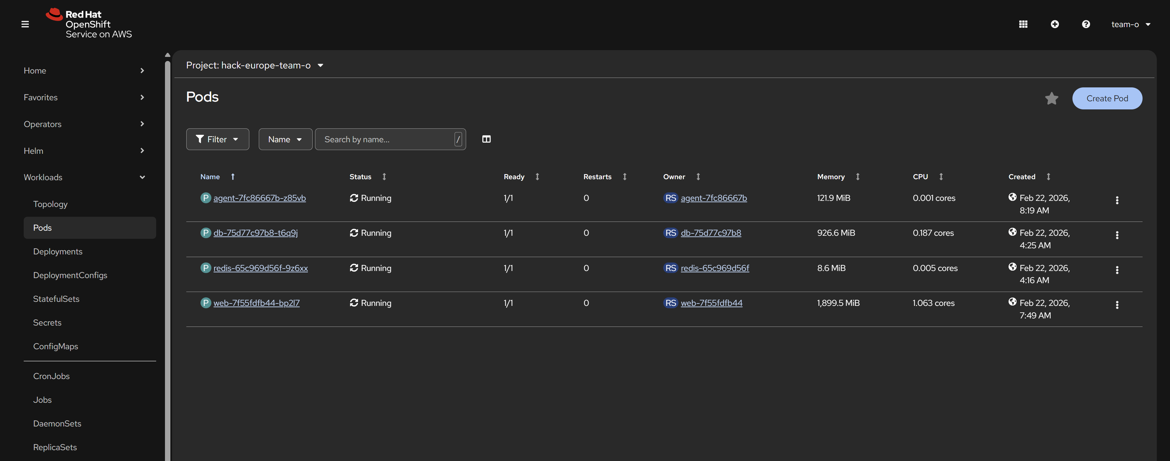Open the help question mark icon

click(x=1086, y=24)
